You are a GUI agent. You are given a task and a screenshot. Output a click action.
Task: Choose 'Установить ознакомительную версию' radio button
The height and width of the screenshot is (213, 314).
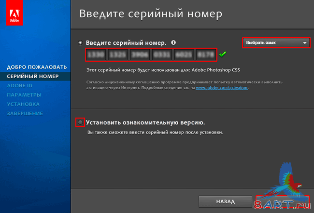point(80,122)
